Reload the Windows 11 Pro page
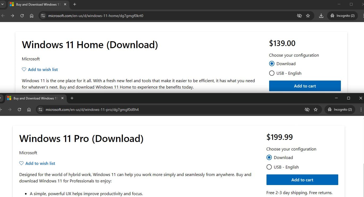The width and height of the screenshot is (364, 197). point(19,110)
